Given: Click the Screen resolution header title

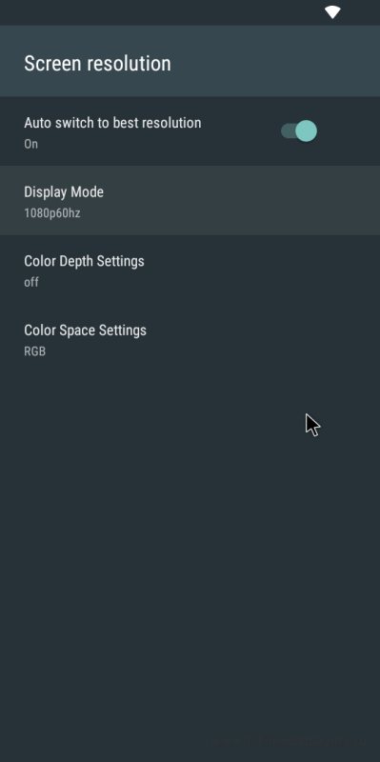Looking at the screenshot, I should point(98,64).
